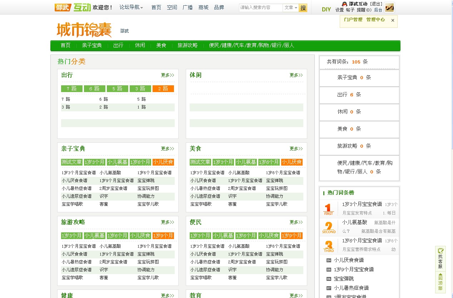Click the THIRD rank badge icon

[329, 246]
